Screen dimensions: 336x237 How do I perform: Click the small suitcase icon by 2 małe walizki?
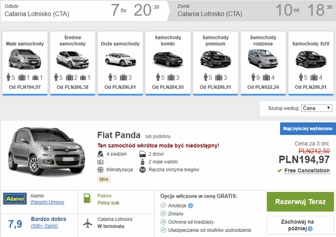[x=143, y=162]
